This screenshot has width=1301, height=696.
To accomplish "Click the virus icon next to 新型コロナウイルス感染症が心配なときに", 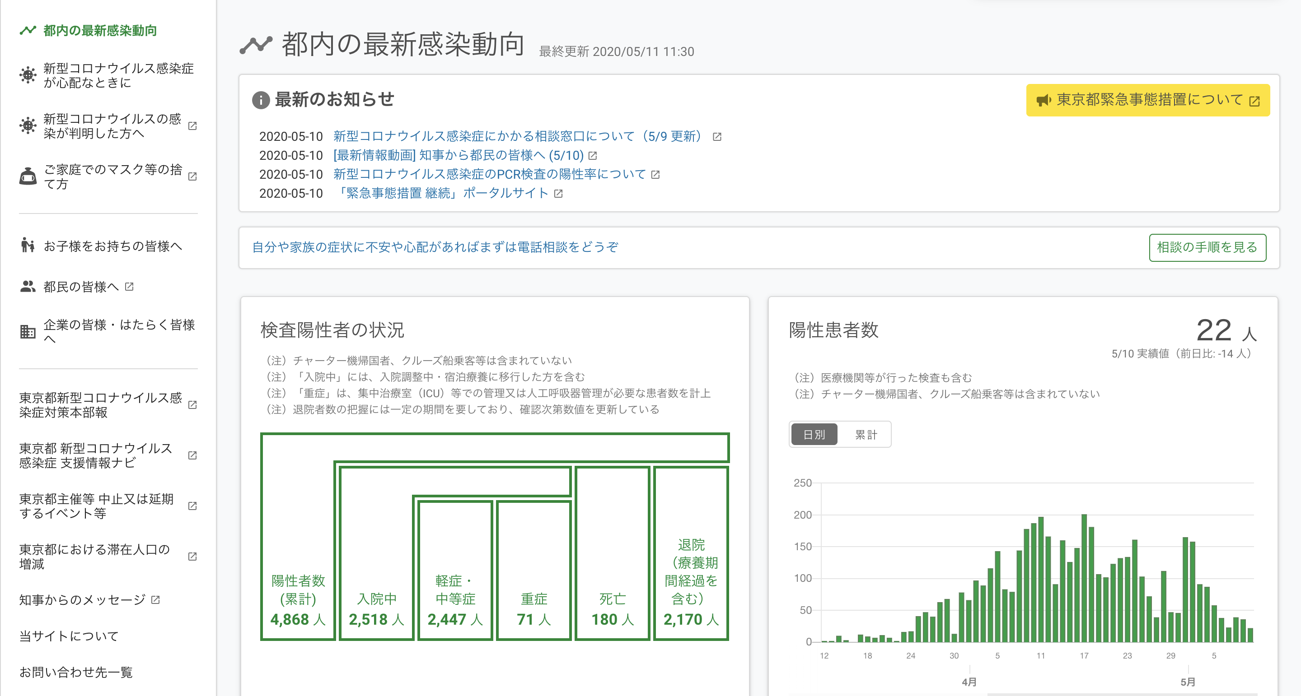I will click(x=28, y=75).
